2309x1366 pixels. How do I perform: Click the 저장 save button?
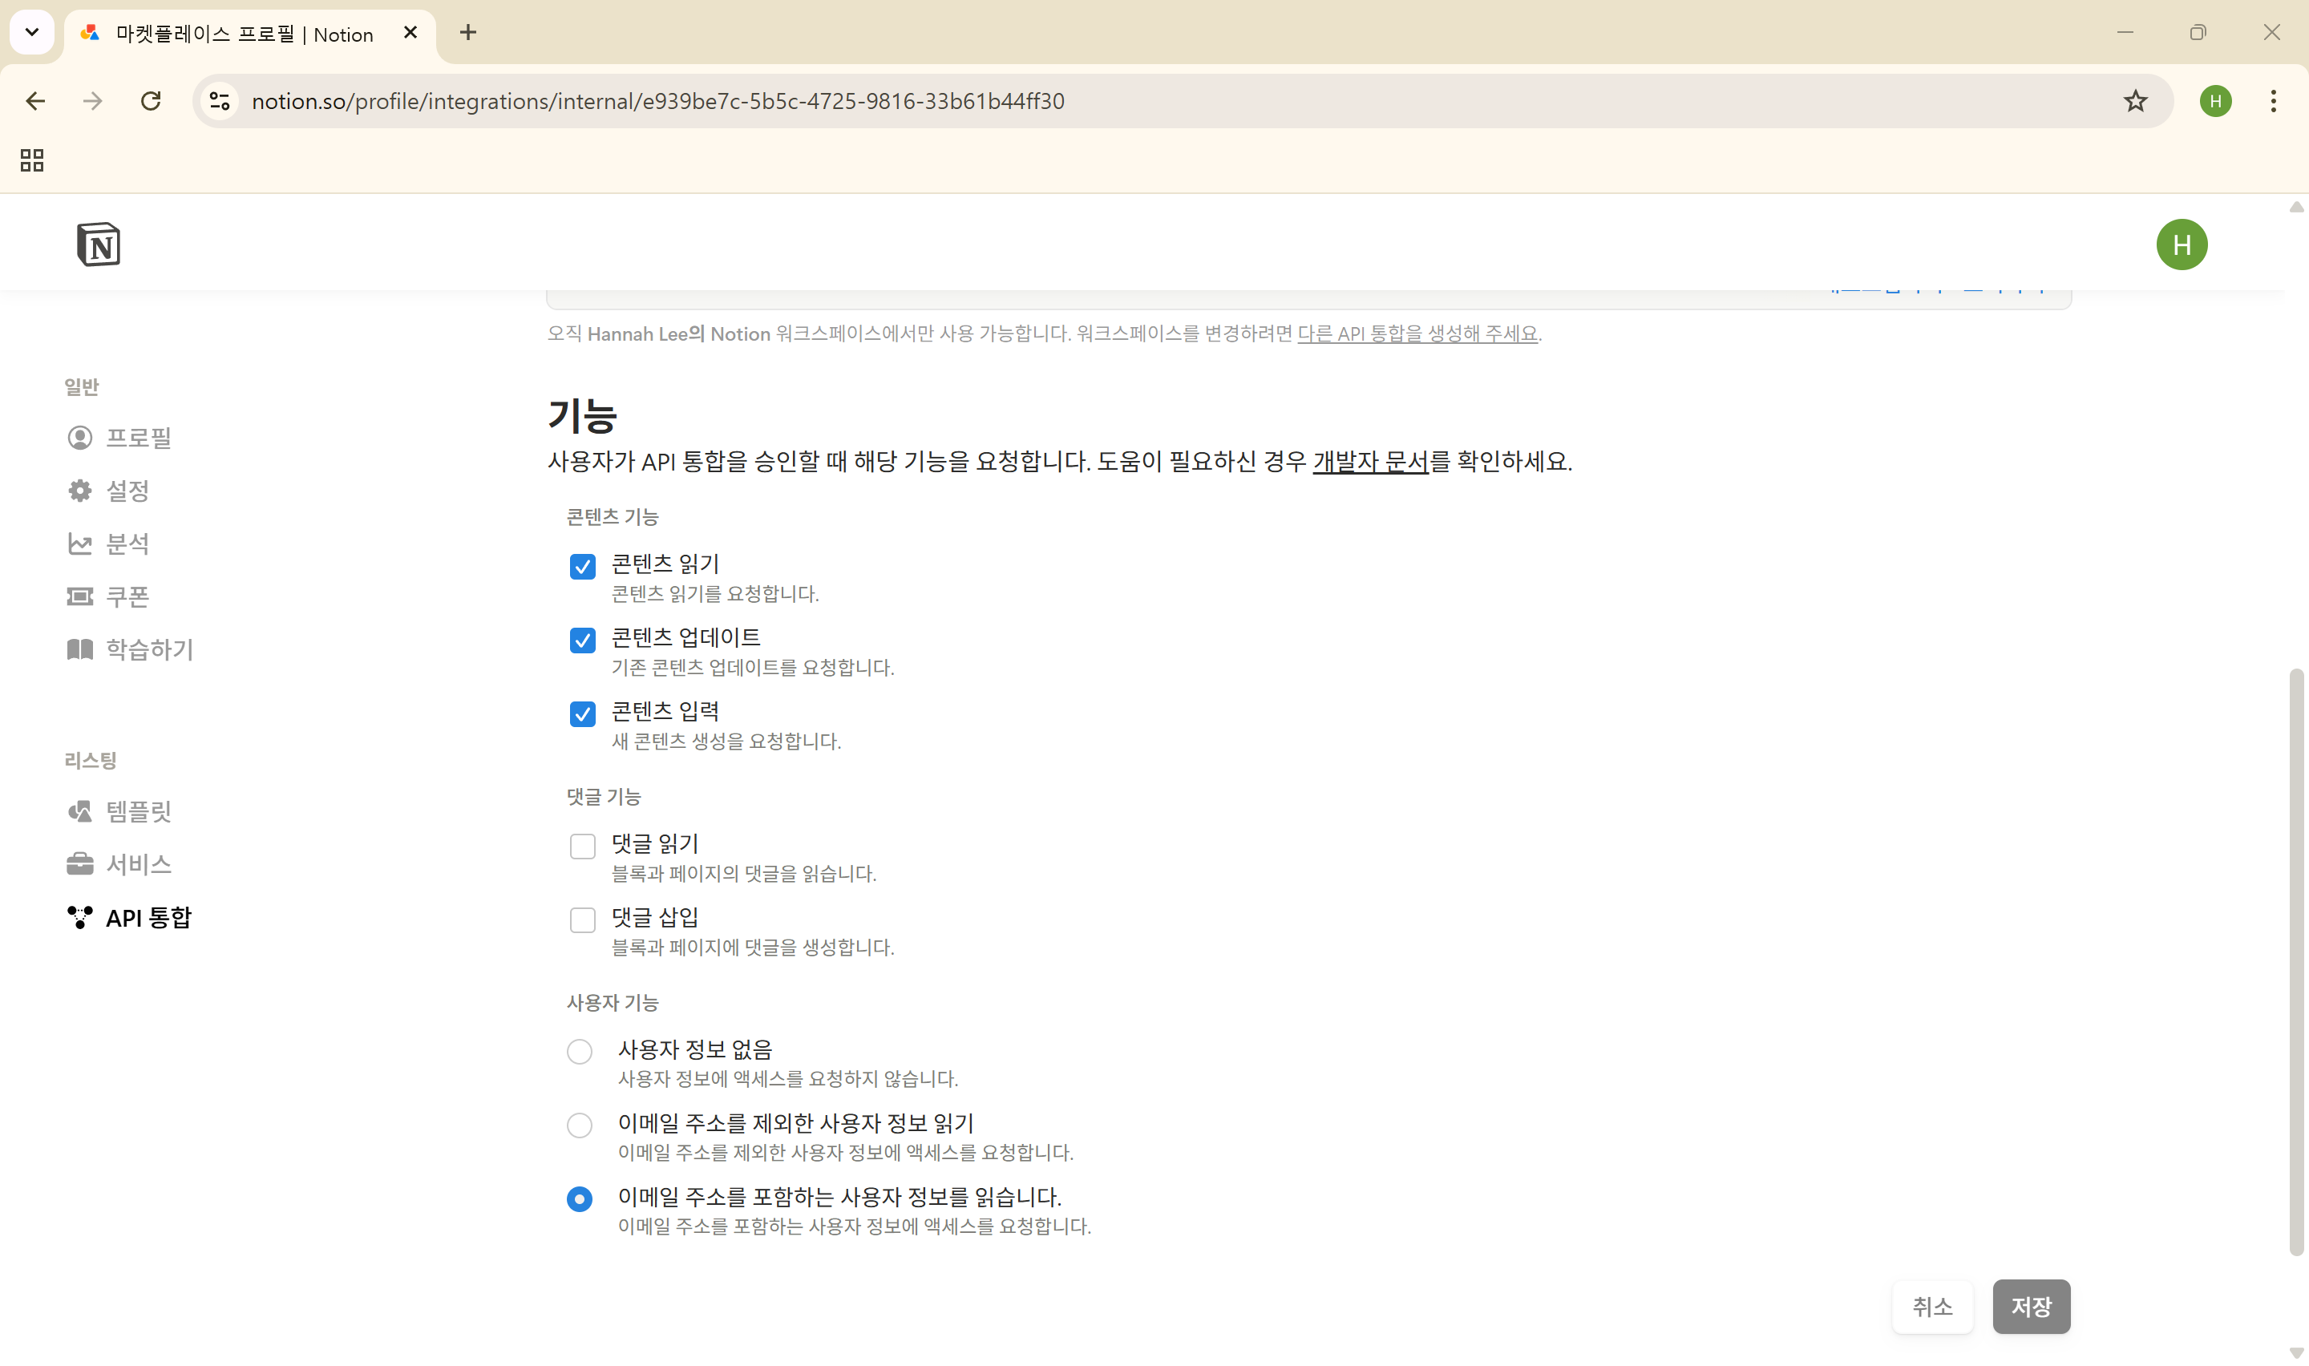click(2031, 1306)
